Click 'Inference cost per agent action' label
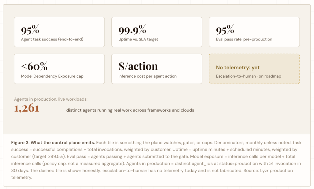 tap(147, 76)
